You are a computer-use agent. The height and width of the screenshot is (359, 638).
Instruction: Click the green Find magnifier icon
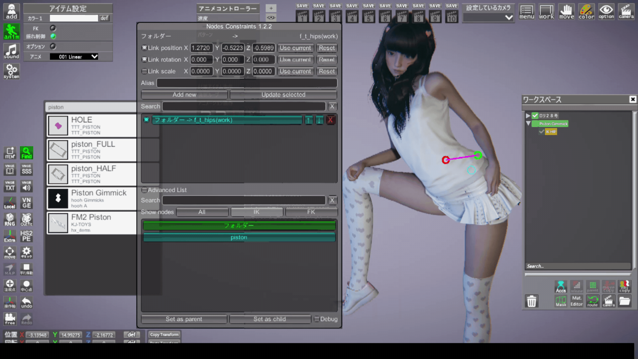click(x=27, y=153)
